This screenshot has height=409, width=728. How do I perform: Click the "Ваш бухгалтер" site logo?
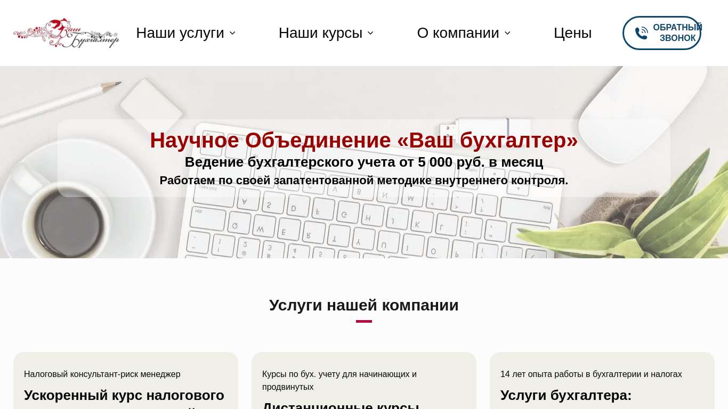[x=66, y=33]
